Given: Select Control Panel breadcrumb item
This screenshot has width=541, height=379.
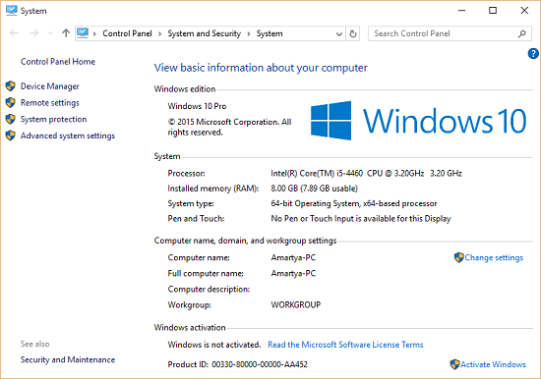Looking at the screenshot, I should point(127,33).
